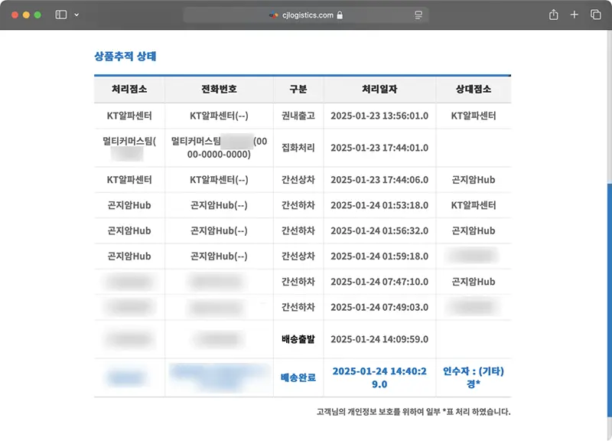Image resolution: width=612 pixels, height=441 pixels.
Task: Click the cjlogistics.com site favicon
Action: tap(272, 14)
